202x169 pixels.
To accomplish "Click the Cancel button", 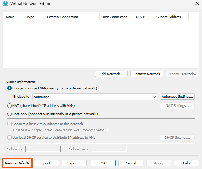I will [131, 163].
